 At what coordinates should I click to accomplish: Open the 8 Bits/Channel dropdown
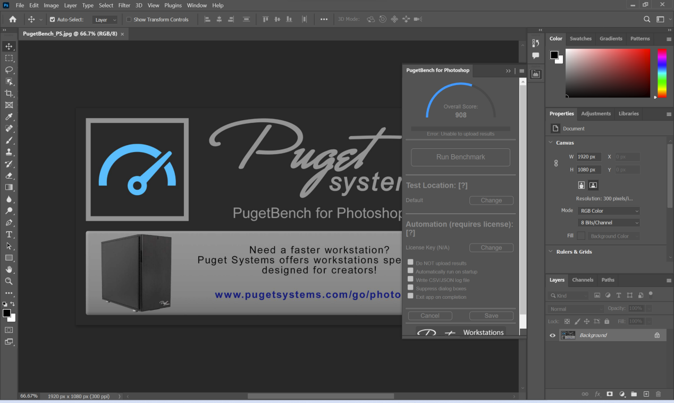click(609, 223)
